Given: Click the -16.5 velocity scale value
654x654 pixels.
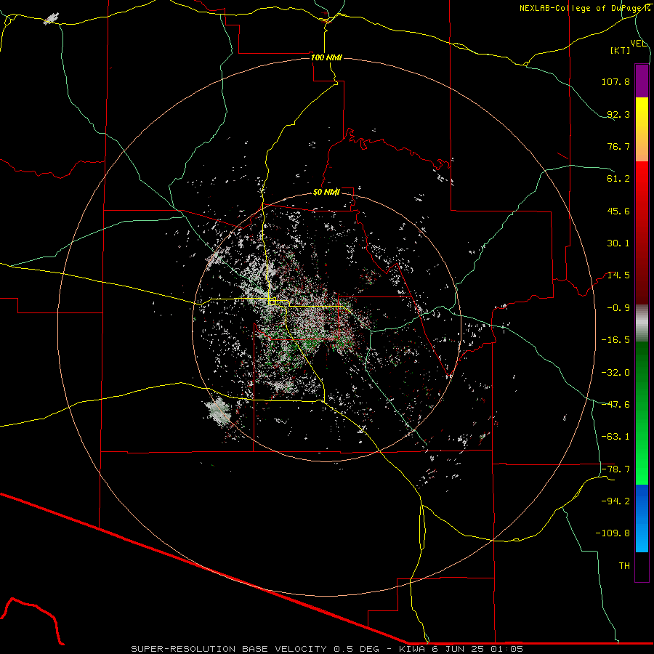Looking at the screenshot, I should click(x=615, y=340).
